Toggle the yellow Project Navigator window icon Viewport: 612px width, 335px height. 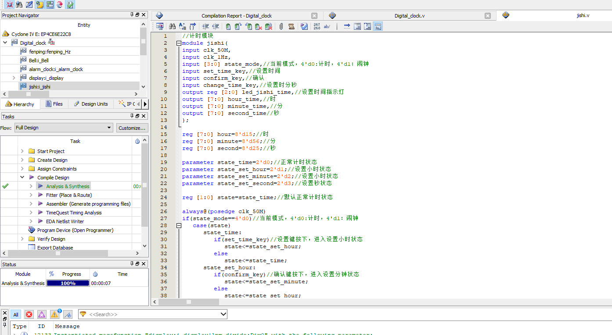point(40,4)
